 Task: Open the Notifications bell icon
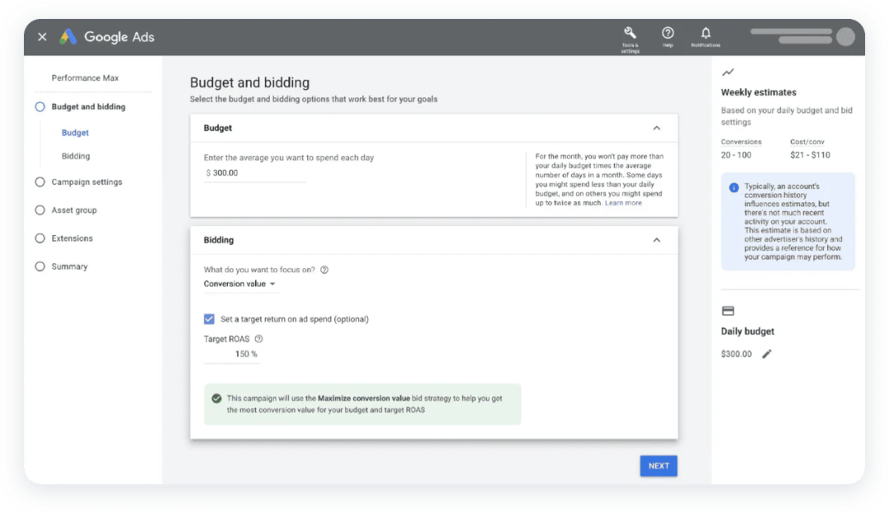[705, 33]
